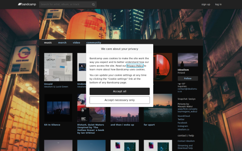Click the Idealism & Lucid Green subtitle

pos(56,87)
